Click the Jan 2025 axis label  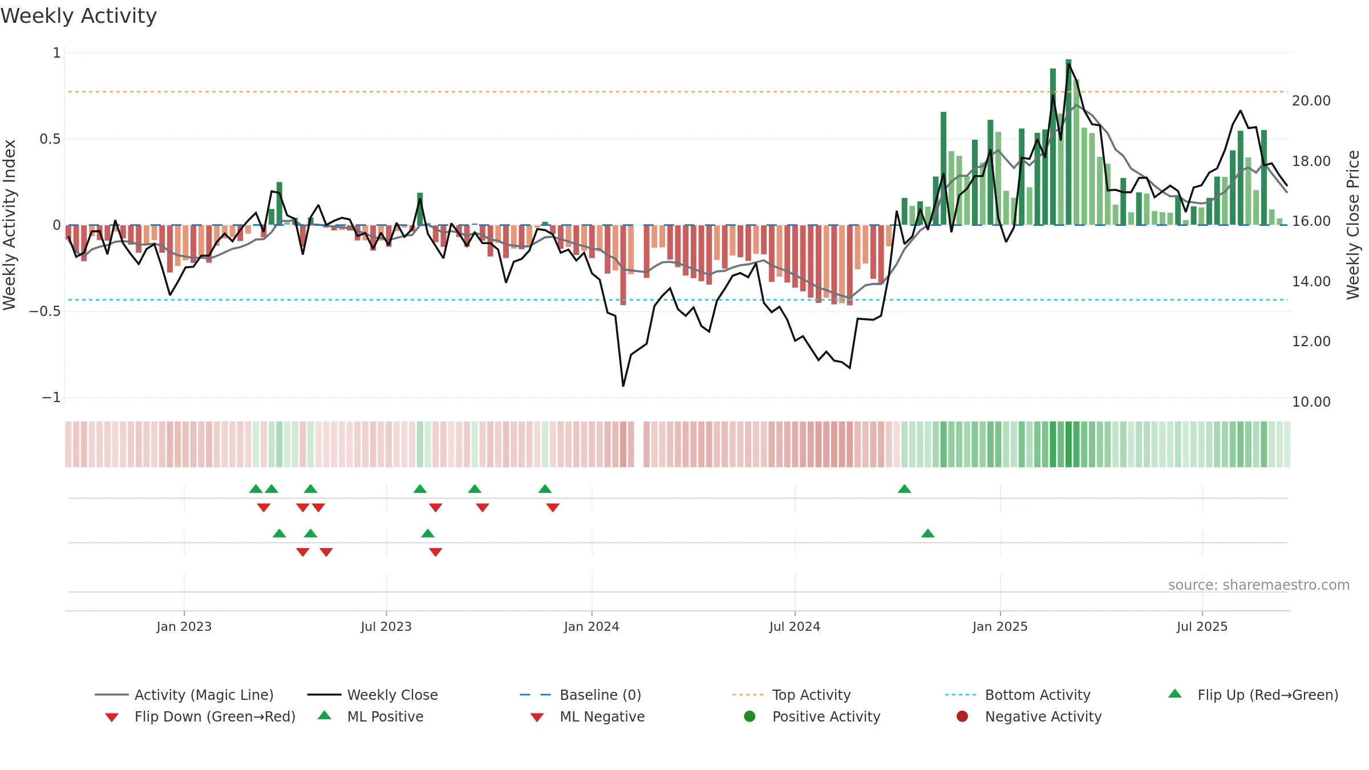click(1000, 627)
